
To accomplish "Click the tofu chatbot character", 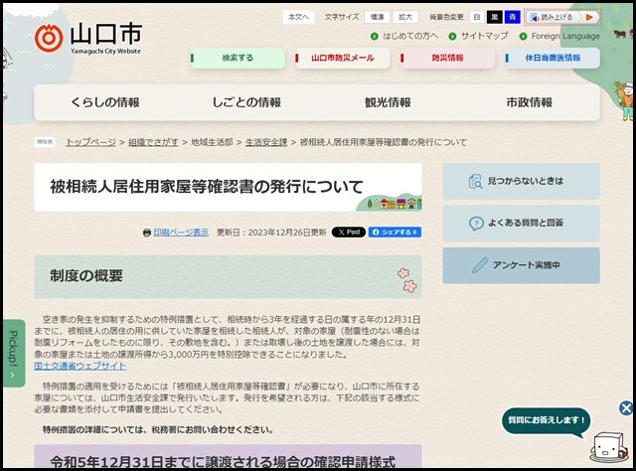I will 609,447.
